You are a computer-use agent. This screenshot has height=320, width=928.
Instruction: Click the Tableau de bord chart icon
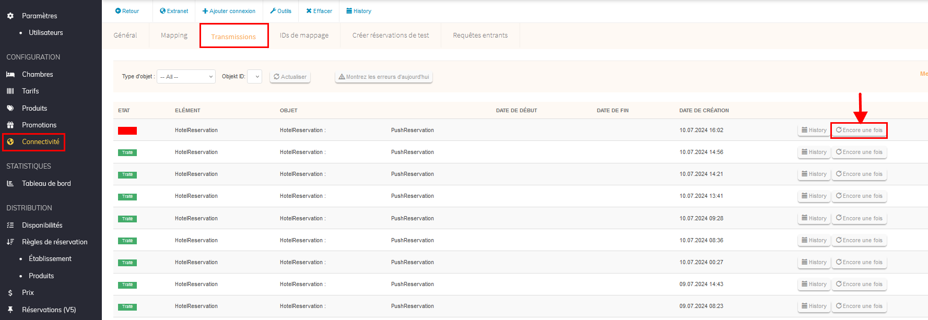point(10,184)
